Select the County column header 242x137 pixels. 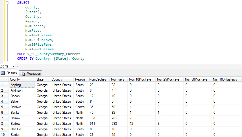[x=15, y=79]
